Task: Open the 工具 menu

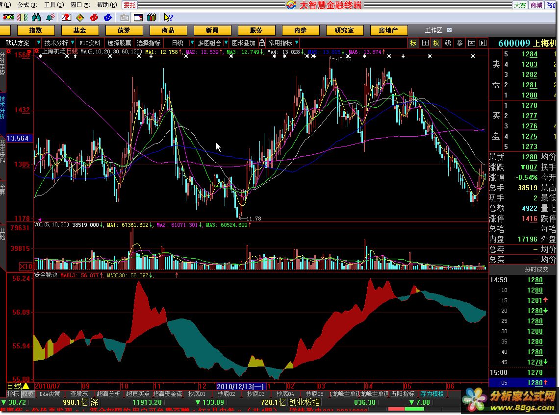Action: [x=53, y=4]
